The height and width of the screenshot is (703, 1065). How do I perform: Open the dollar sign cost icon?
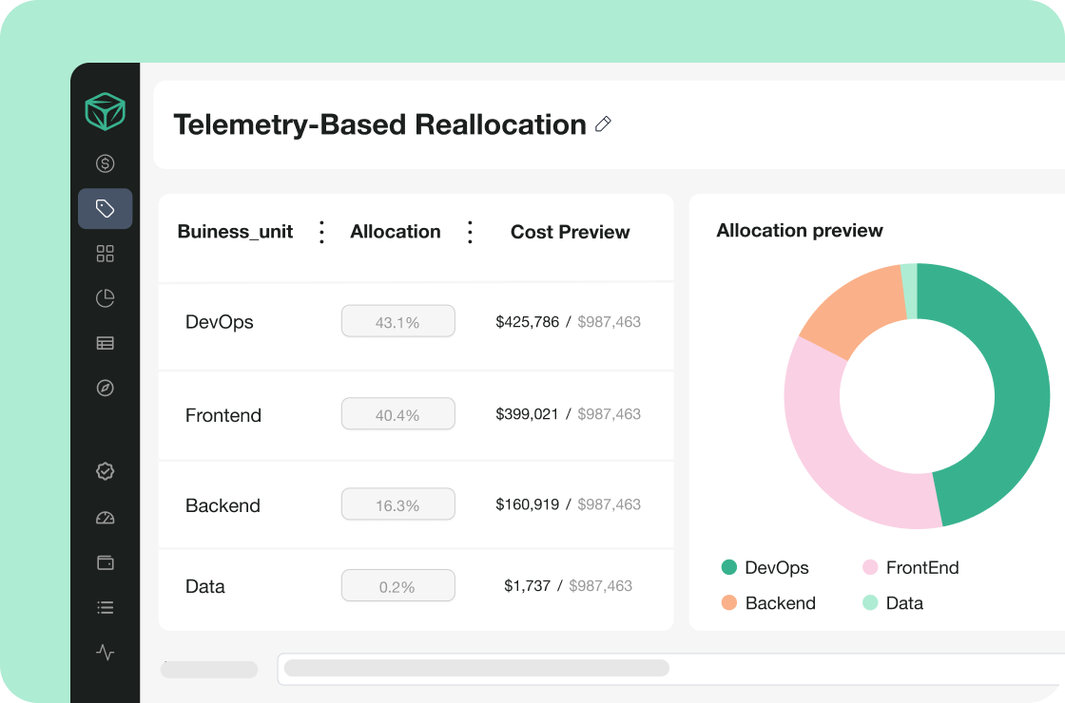point(106,163)
